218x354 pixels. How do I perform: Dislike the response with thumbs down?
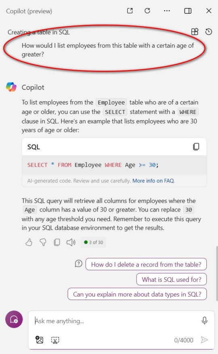[x=43, y=242]
